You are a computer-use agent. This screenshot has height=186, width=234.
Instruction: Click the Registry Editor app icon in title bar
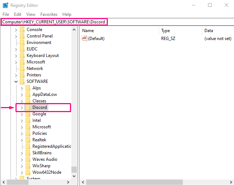pos(5,5)
